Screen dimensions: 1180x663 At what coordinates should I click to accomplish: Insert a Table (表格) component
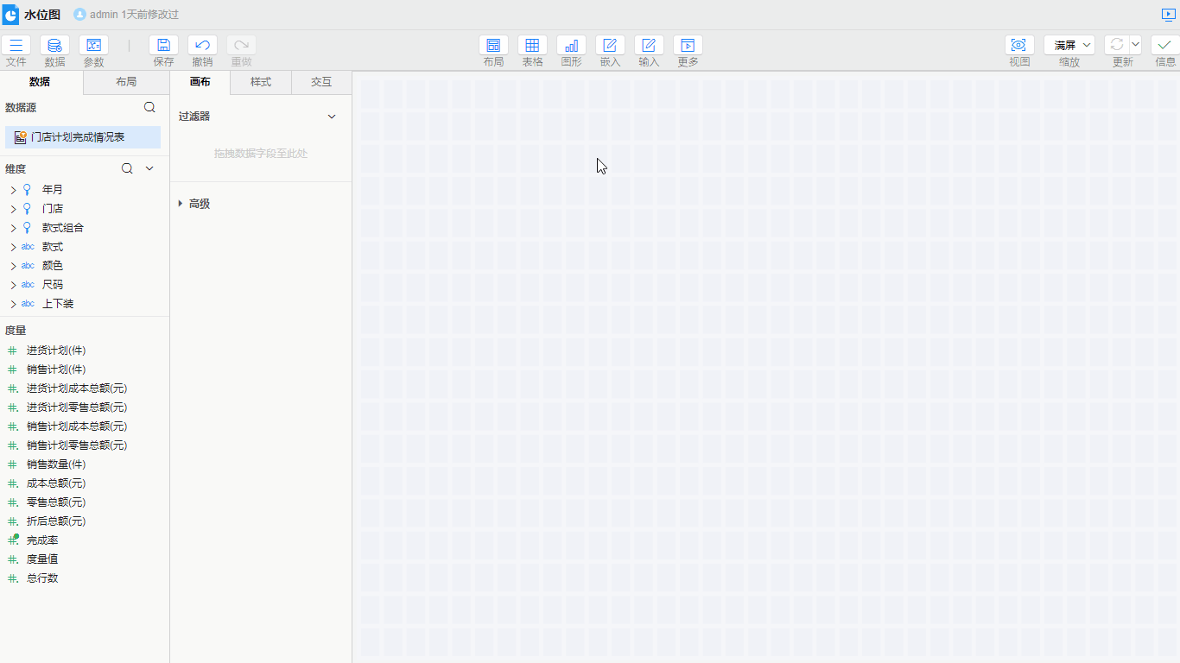point(532,46)
